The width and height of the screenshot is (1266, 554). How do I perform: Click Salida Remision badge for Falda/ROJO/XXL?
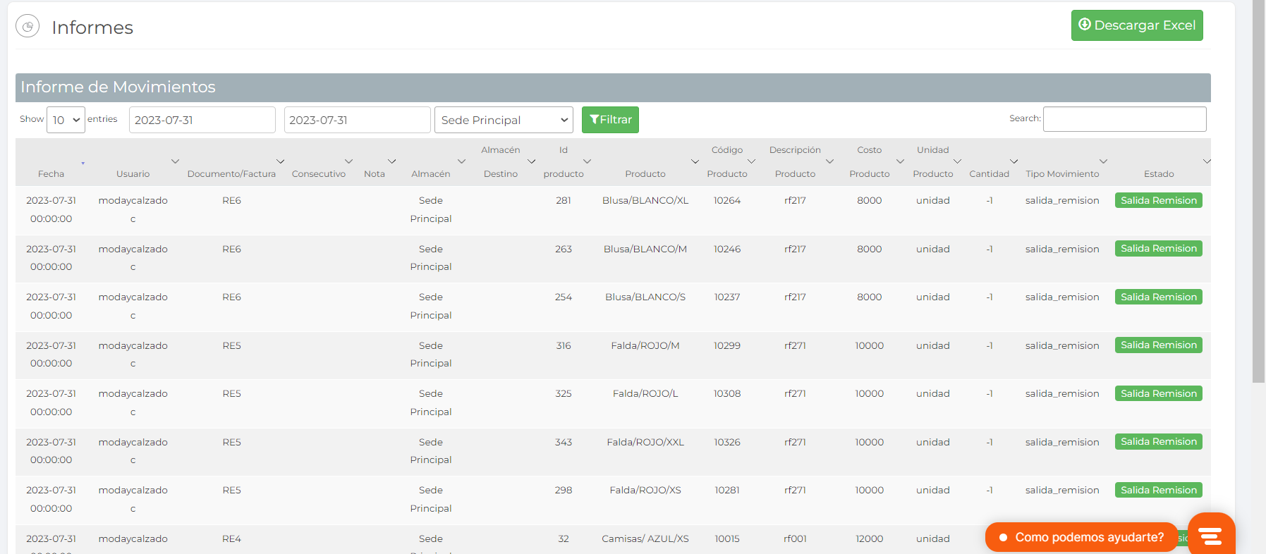coord(1159,442)
